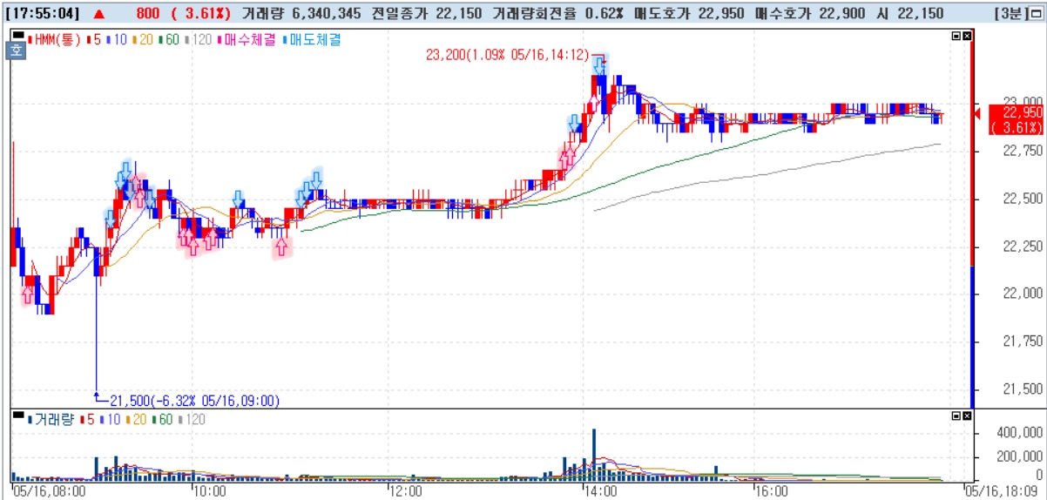
Task: Click the 21,750 price axis label
Action: (1022, 341)
